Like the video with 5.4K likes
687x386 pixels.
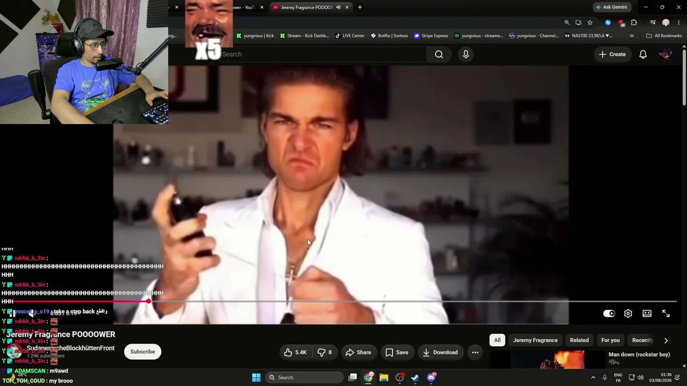295,352
